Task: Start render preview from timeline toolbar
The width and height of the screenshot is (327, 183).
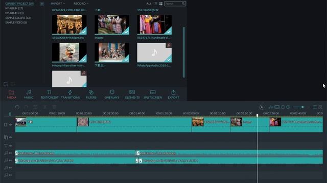Action: coord(262,107)
